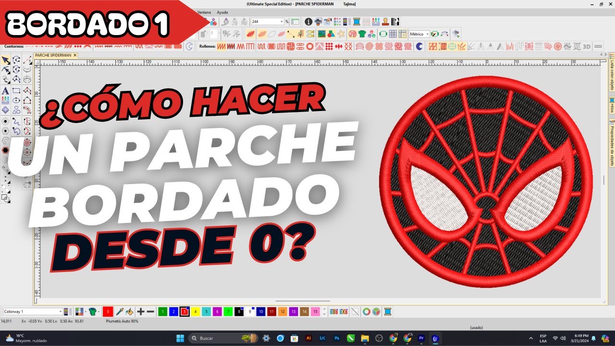Pick the eyedropper color tool

120,312
